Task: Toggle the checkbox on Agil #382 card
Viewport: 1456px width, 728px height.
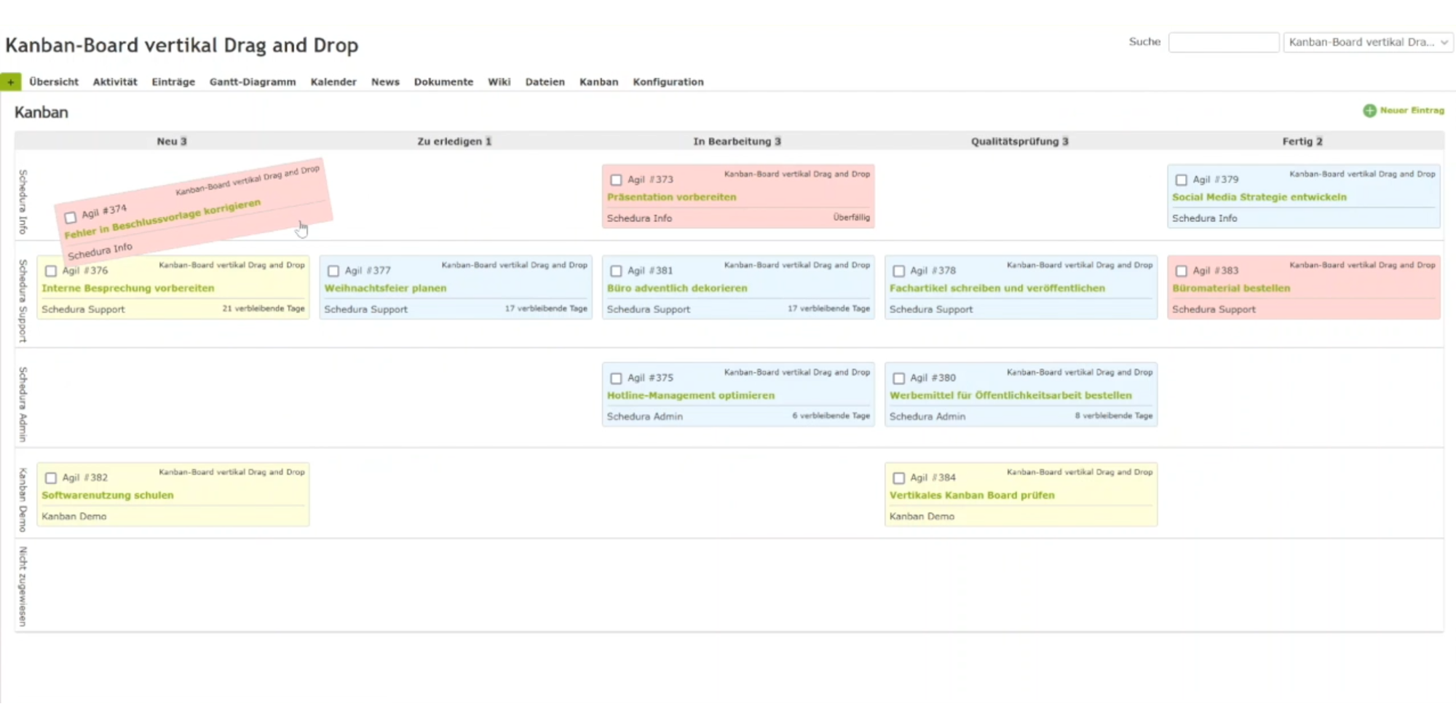Action: point(51,478)
